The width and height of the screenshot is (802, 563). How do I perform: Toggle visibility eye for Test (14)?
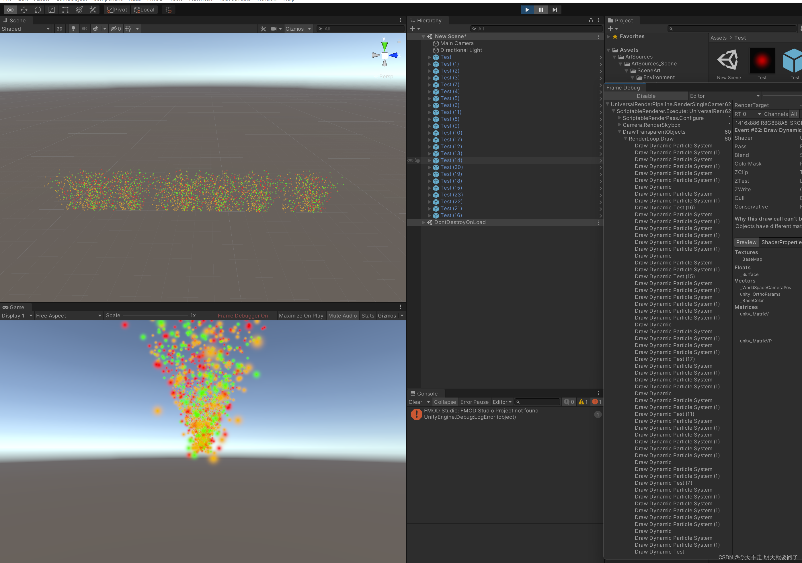tap(410, 160)
